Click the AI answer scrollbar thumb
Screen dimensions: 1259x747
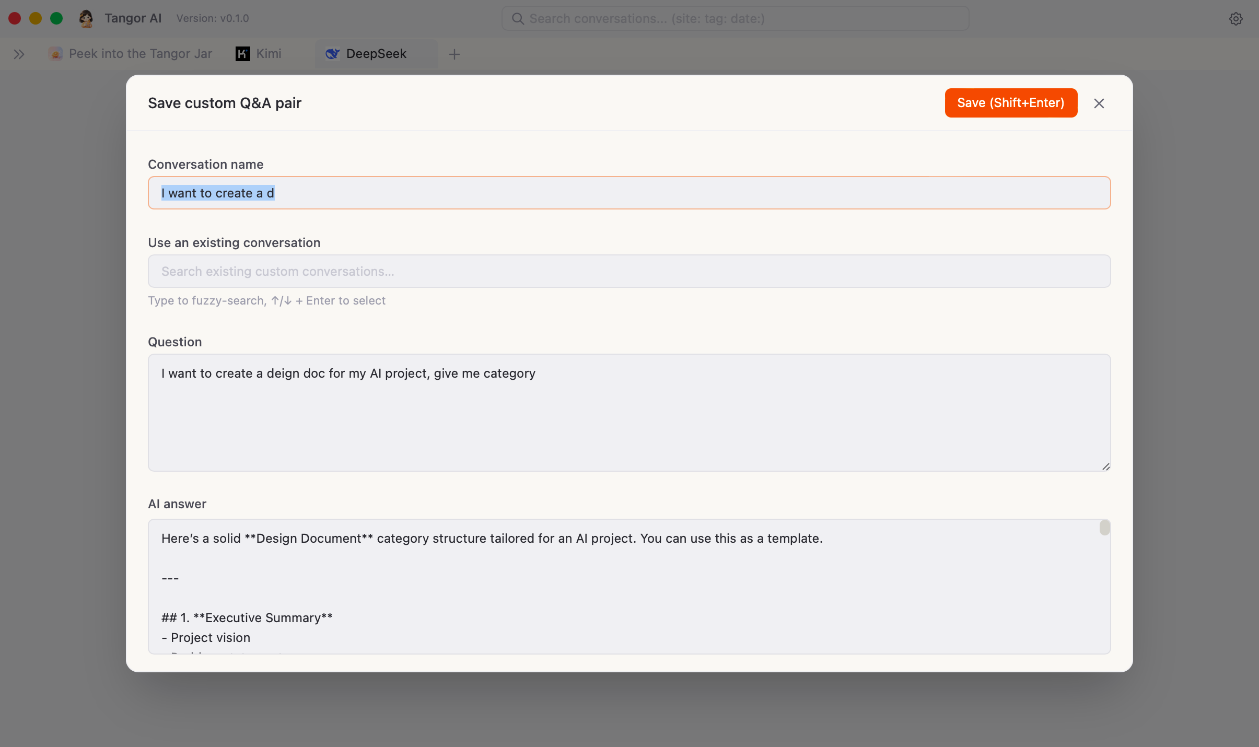coord(1104,528)
